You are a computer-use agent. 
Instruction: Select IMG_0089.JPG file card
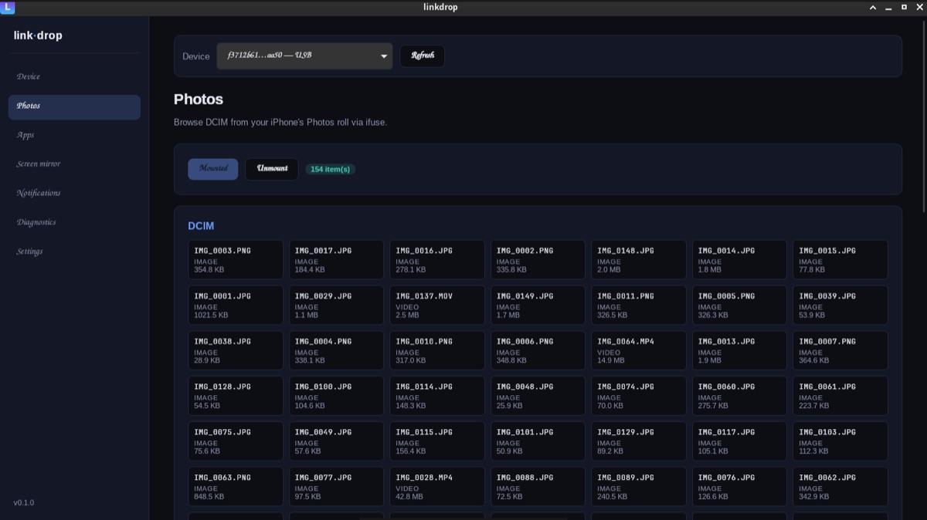639,487
